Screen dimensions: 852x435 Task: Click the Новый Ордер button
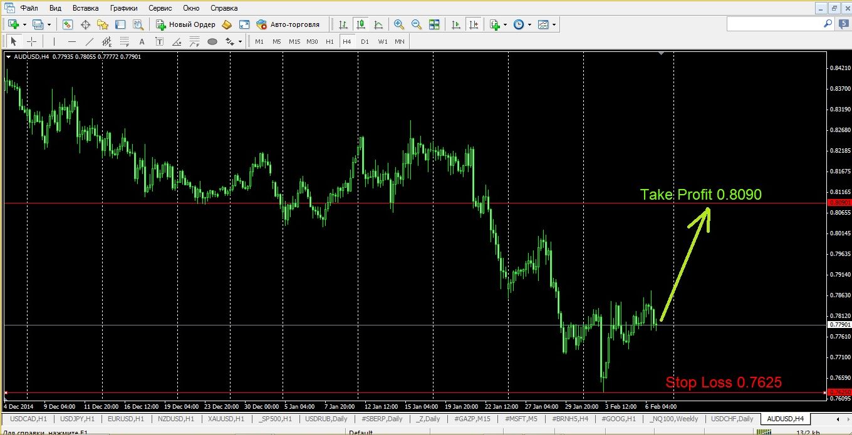pyautogui.click(x=186, y=24)
